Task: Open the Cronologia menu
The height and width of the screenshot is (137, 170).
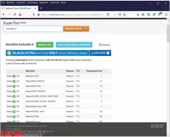Action: point(32,2)
